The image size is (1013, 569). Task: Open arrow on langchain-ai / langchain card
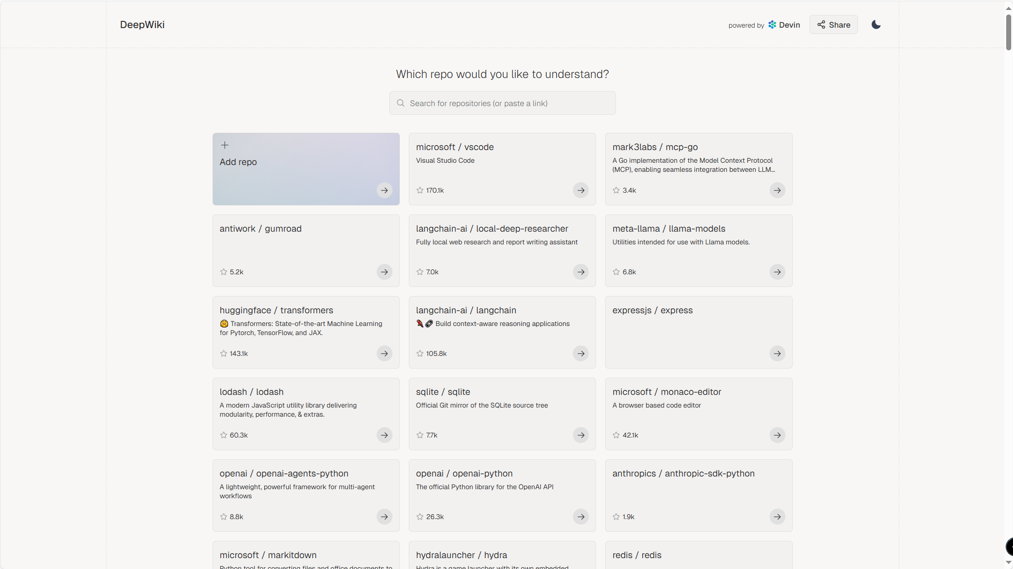[581, 353]
